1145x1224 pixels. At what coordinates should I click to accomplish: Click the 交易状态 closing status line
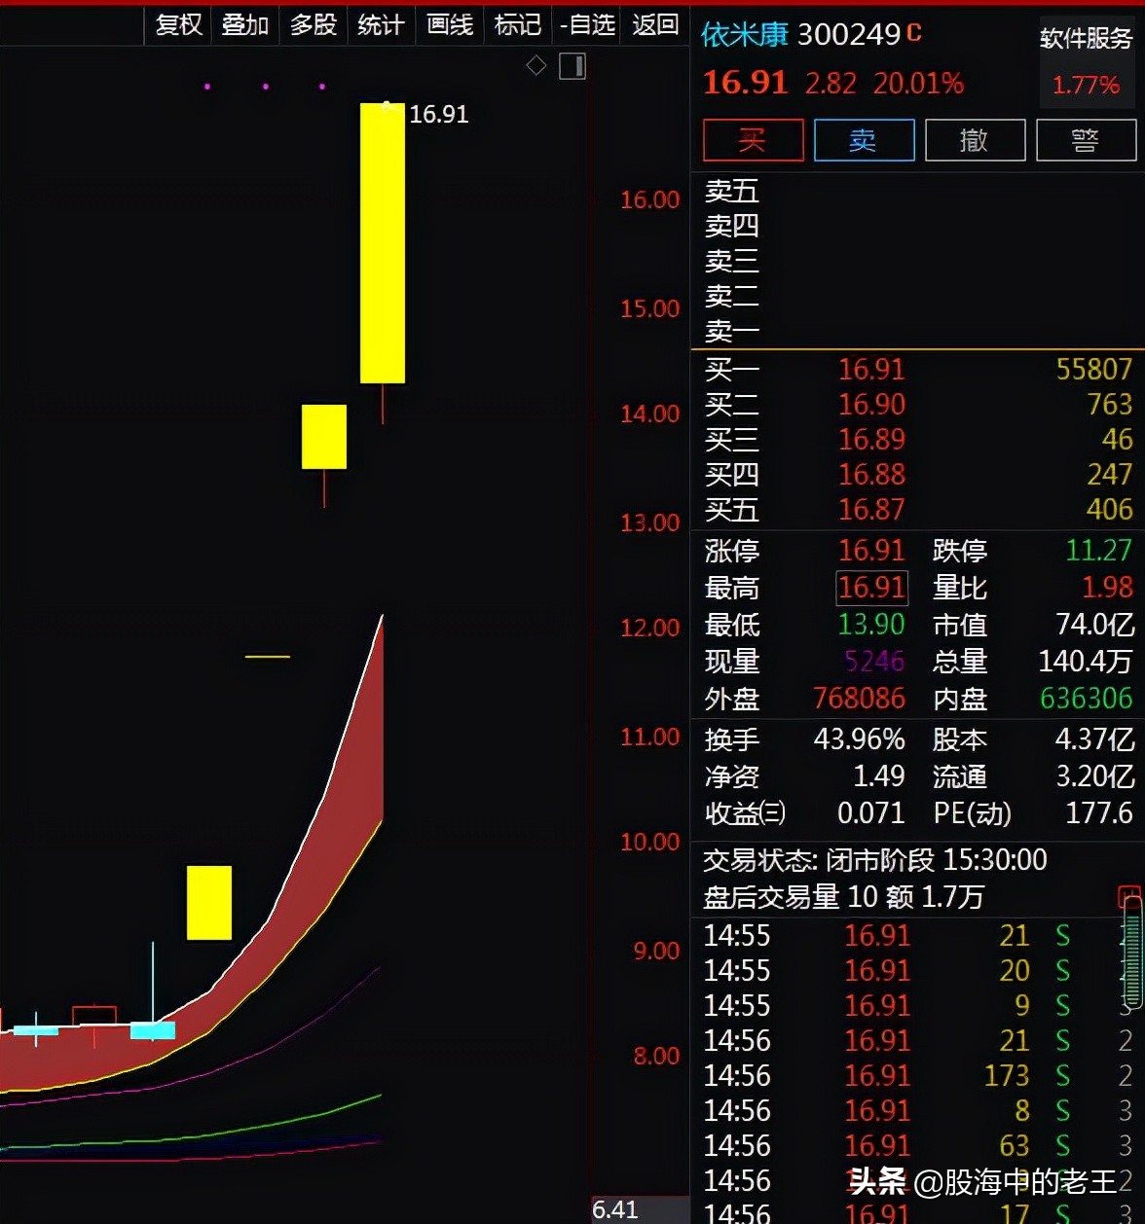tap(874, 860)
